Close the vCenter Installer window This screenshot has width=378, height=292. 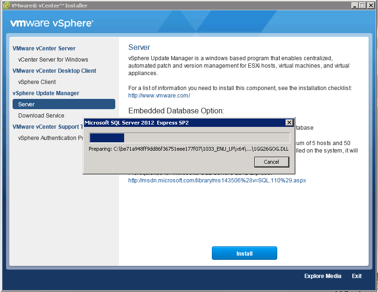[371, 6]
